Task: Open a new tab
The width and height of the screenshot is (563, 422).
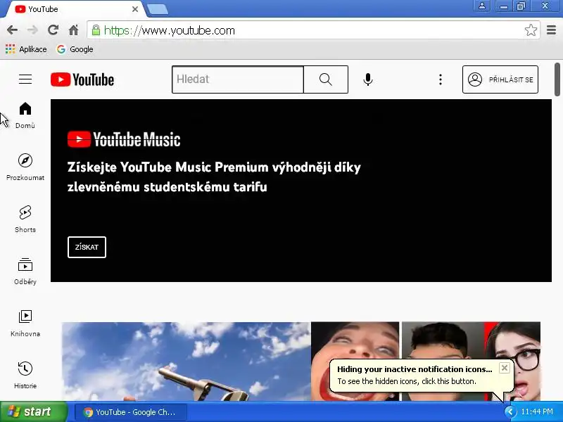Action: pos(158,9)
